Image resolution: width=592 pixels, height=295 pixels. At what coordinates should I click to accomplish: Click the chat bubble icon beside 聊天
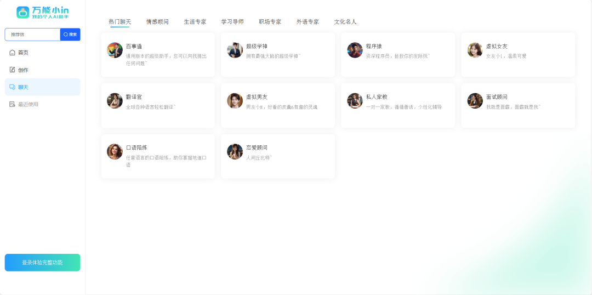tap(12, 87)
